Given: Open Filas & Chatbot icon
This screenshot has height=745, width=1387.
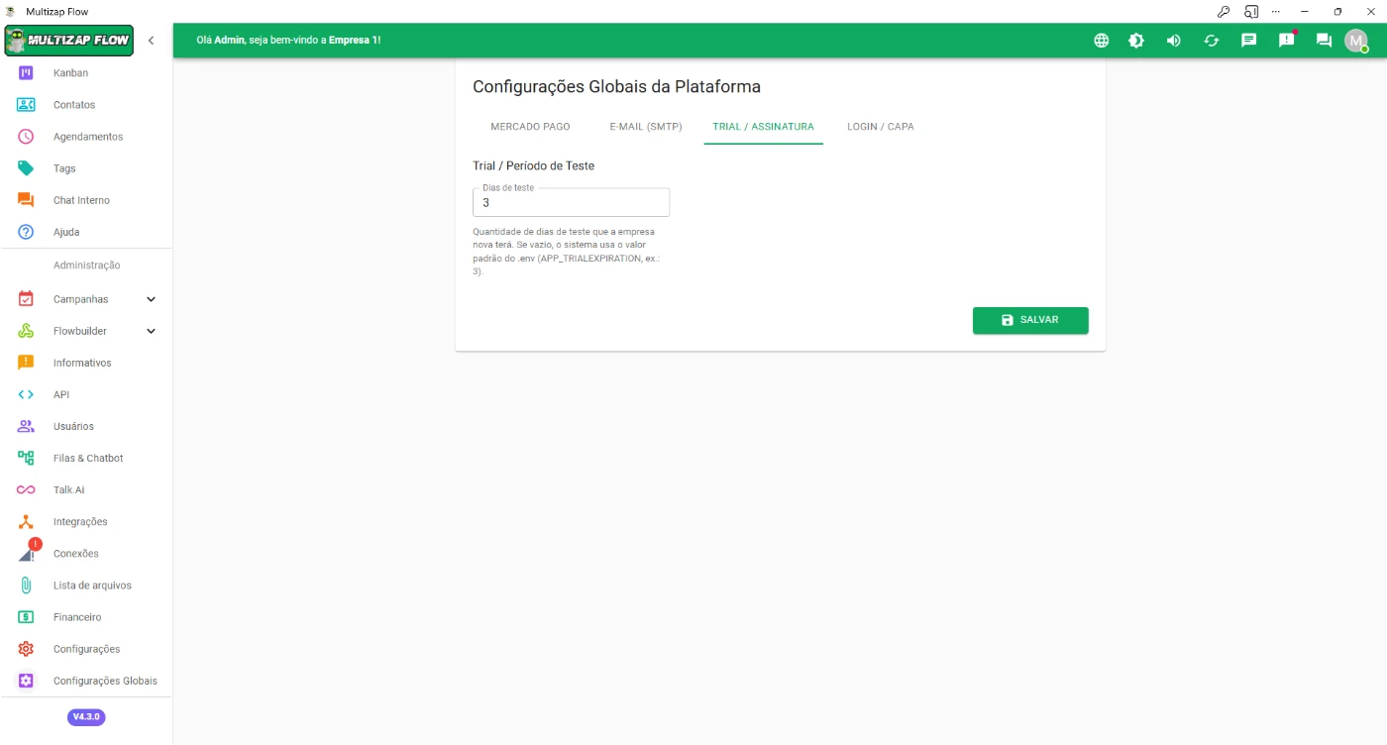Looking at the screenshot, I should [x=27, y=458].
